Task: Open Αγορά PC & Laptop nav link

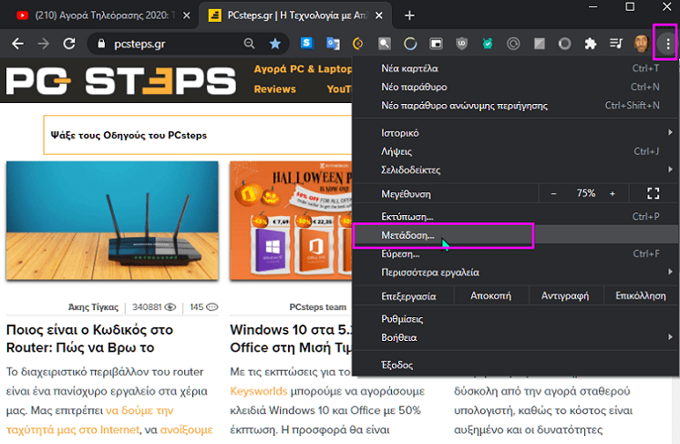Action: (303, 69)
